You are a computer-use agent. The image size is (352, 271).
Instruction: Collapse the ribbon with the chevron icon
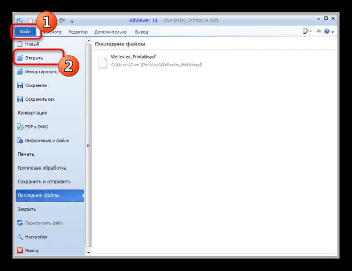click(319, 31)
